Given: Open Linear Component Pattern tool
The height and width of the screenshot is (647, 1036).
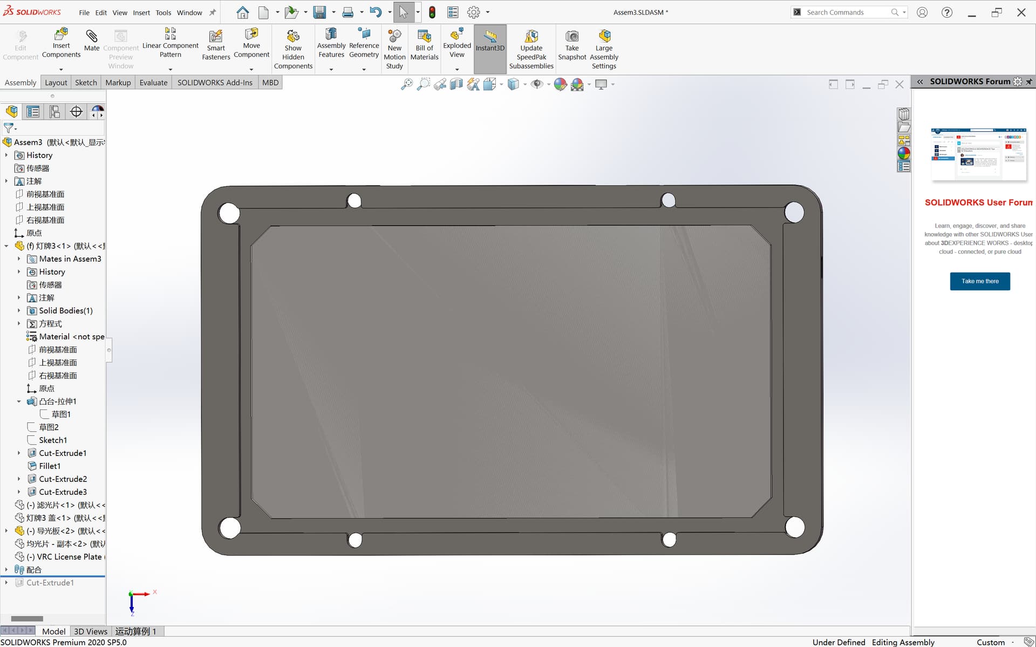Looking at the screenshot, I should [170, 43].
